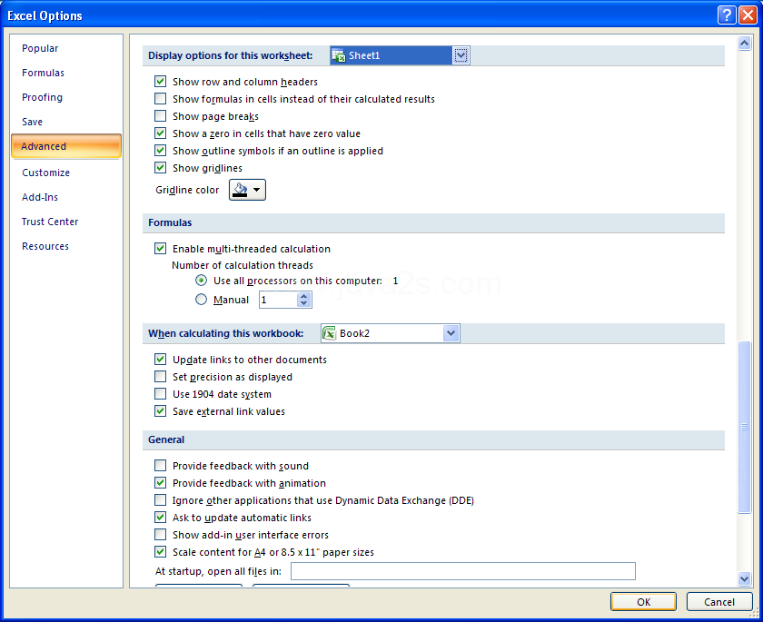The width and height of the screenshot is (763, 622).
Task: Check Use 1904 date system
Action: [160, 394]
